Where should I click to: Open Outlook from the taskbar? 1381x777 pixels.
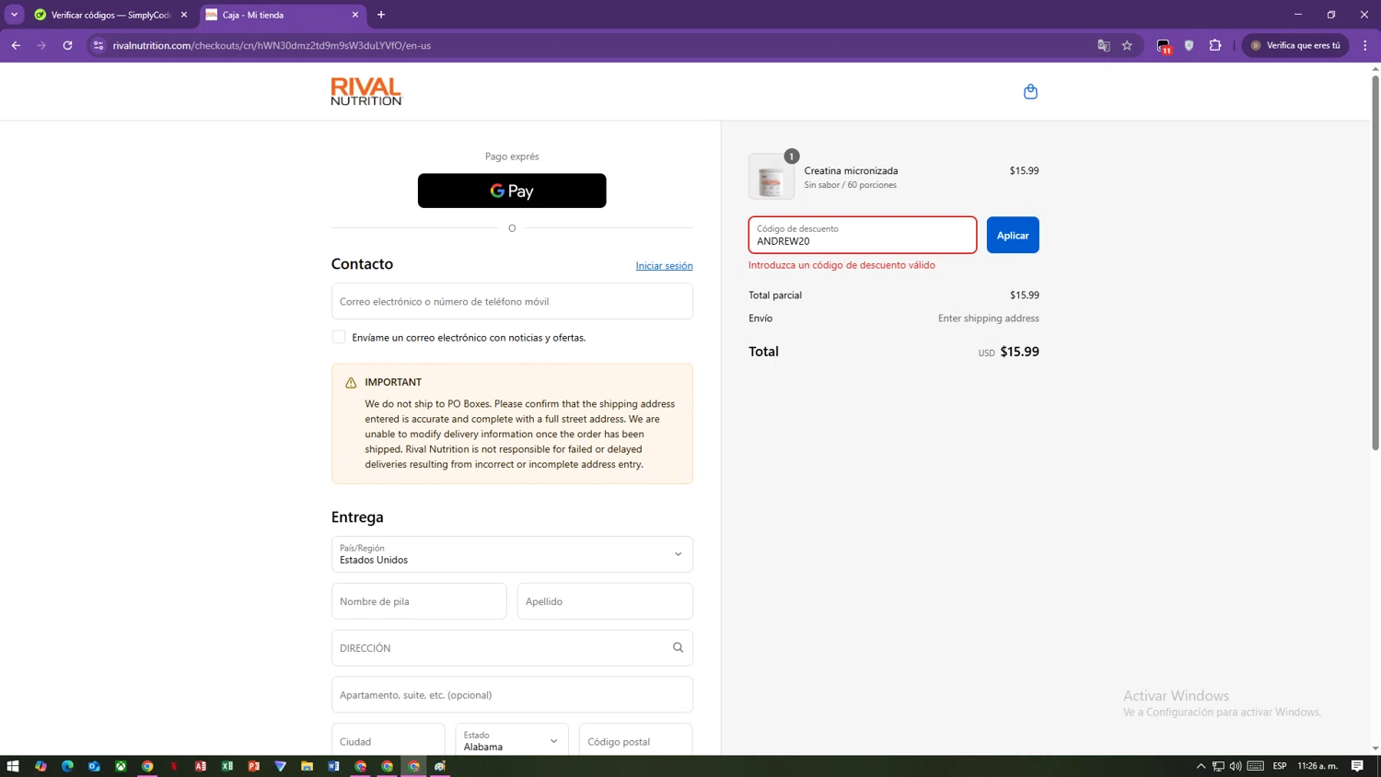[94, 766]
